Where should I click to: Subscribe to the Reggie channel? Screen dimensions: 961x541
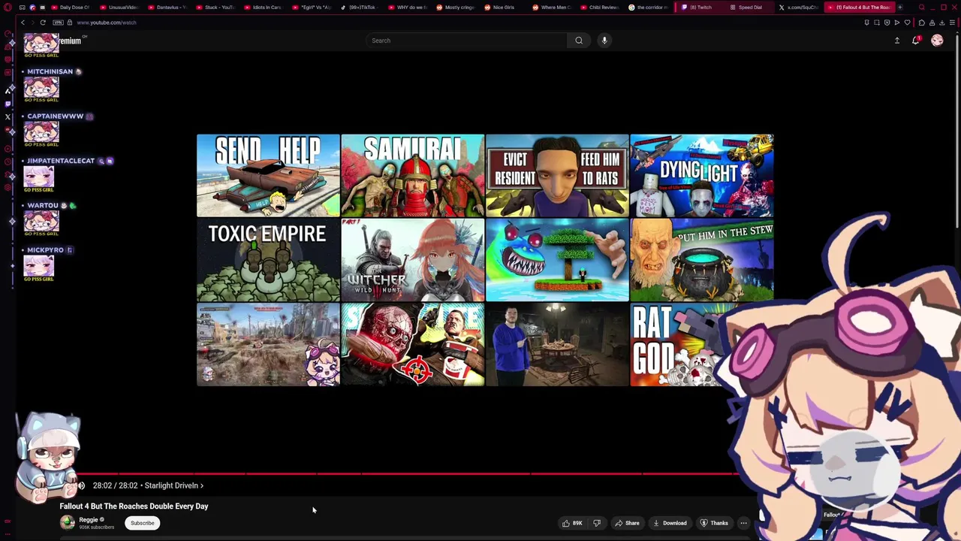click(x=142, y=523)
